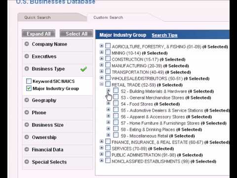237x178 pixels.
Task: Click the Financial Data arrow icon
Action: 27,149
